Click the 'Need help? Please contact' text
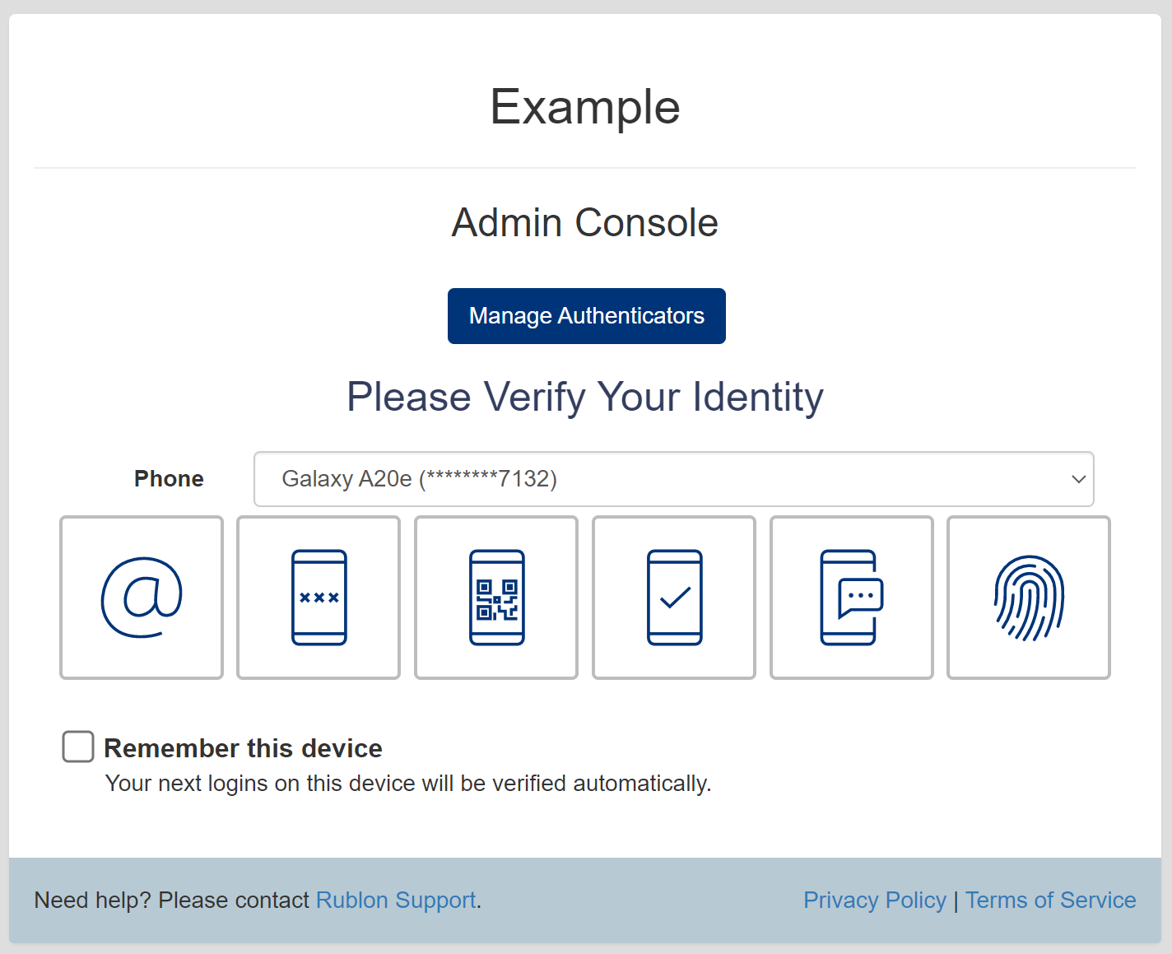The height and width of the screenshot is (954, 1172). pyautogui.click(x=171, y=900)
